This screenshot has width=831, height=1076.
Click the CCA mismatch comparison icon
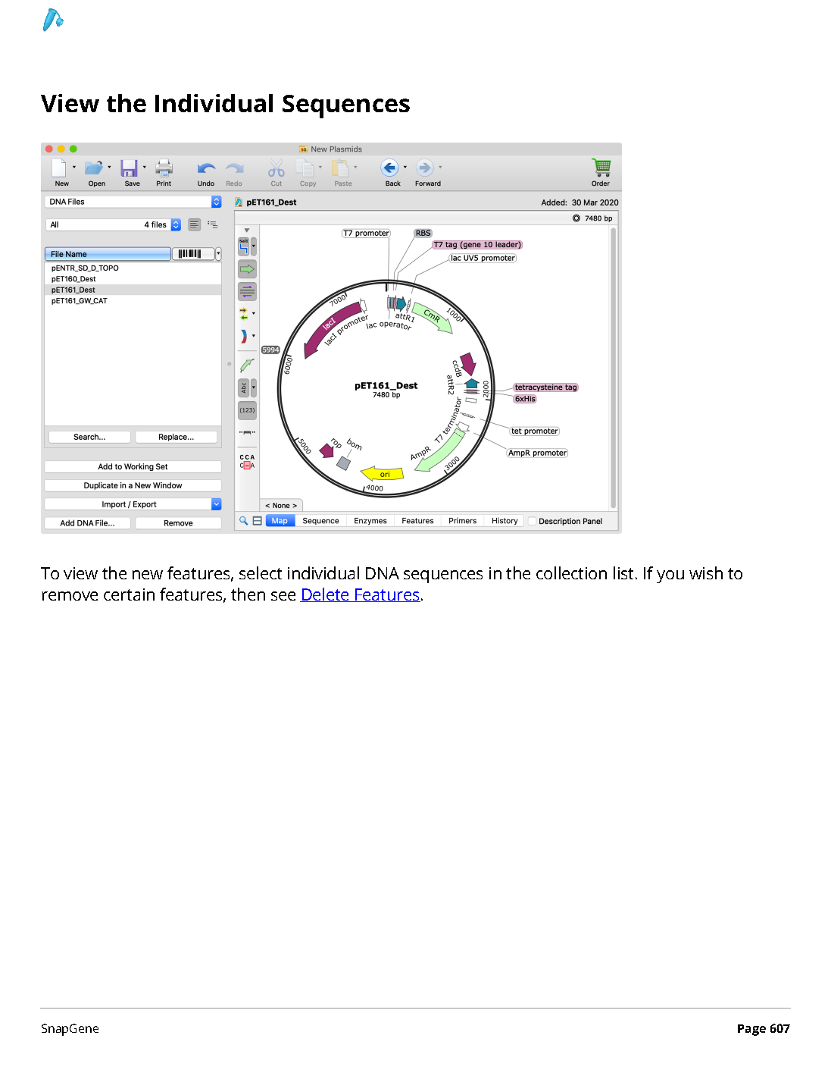[247, 462]
